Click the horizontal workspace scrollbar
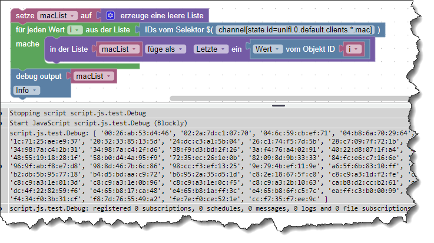Screen dimensions: 434x243 tap(289, 99)
